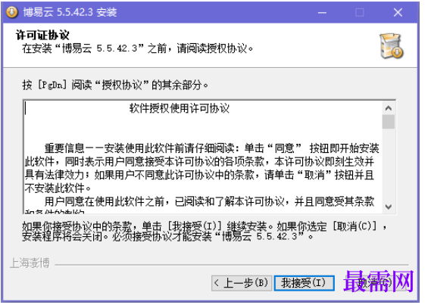The height and width of the screenshot is (305, 428).
Task: Click the 上海澎博 branding text
Action: coord(30,263)
